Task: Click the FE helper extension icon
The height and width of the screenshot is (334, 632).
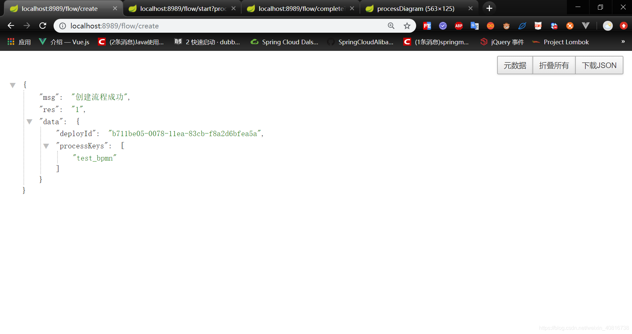Action: point(427,26)
